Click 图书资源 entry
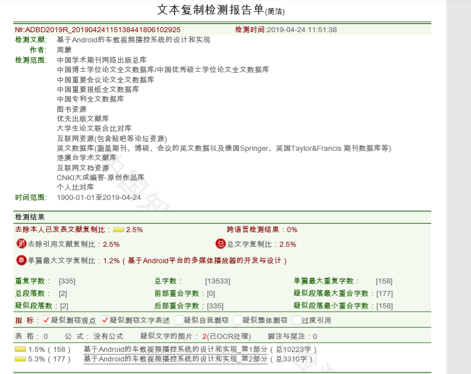 click(x=72, y=109)
